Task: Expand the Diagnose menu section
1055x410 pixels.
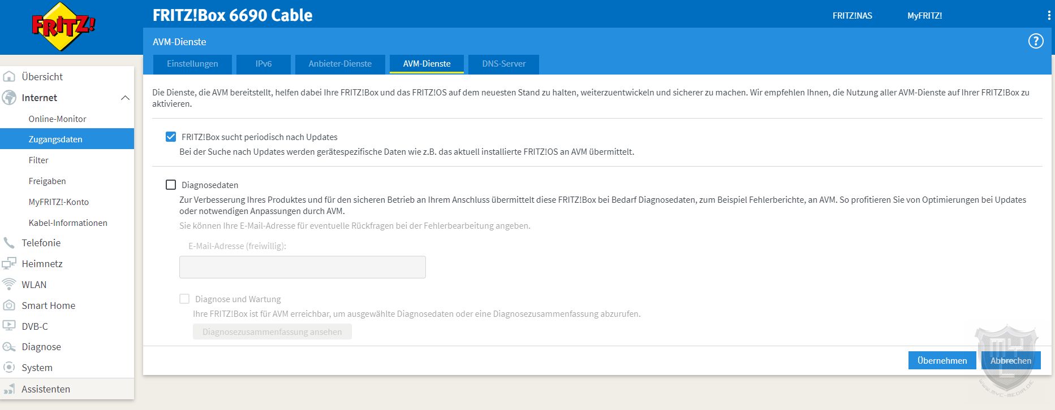Action: 41,347
